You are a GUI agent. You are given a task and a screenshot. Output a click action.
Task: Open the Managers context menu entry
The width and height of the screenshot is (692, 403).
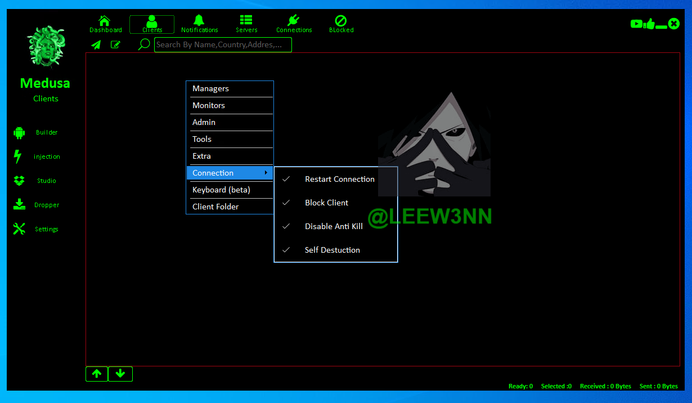click(210, 88)
